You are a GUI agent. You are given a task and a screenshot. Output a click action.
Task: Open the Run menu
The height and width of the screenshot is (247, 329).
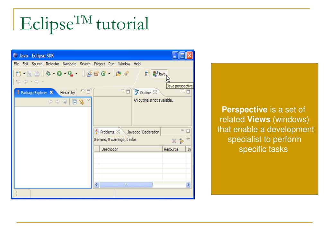(x=111, y=64)
